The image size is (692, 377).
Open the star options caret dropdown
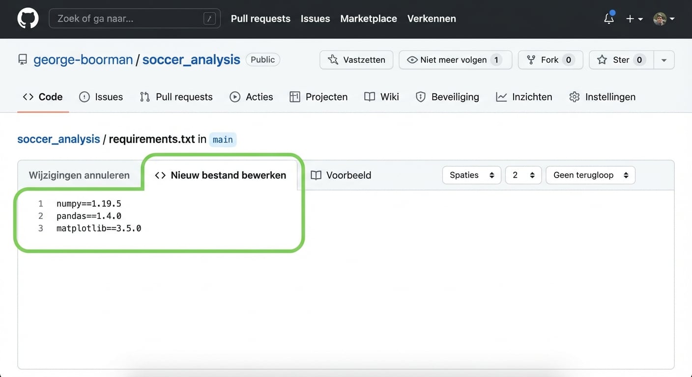[663, 59]
